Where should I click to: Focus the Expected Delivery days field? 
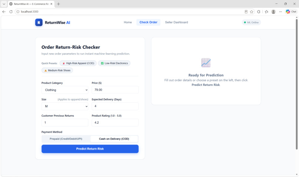coord(115,106)
